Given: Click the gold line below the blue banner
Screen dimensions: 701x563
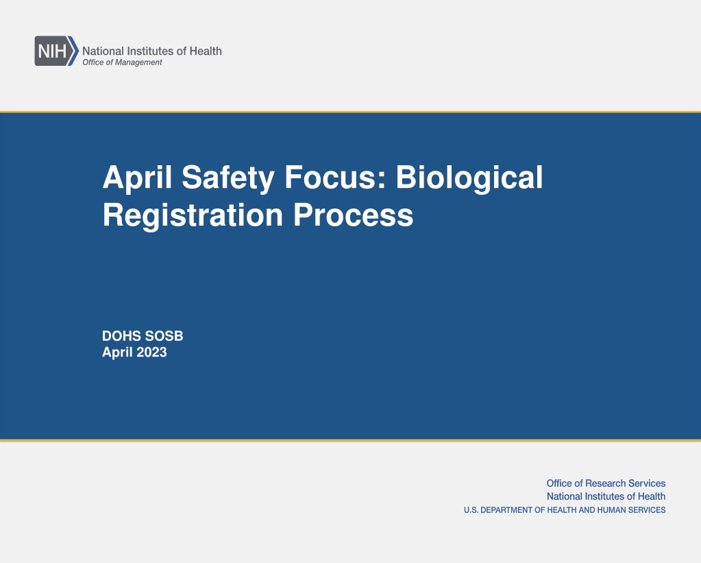Looking at the screenshot, I should tap(351, 440).
